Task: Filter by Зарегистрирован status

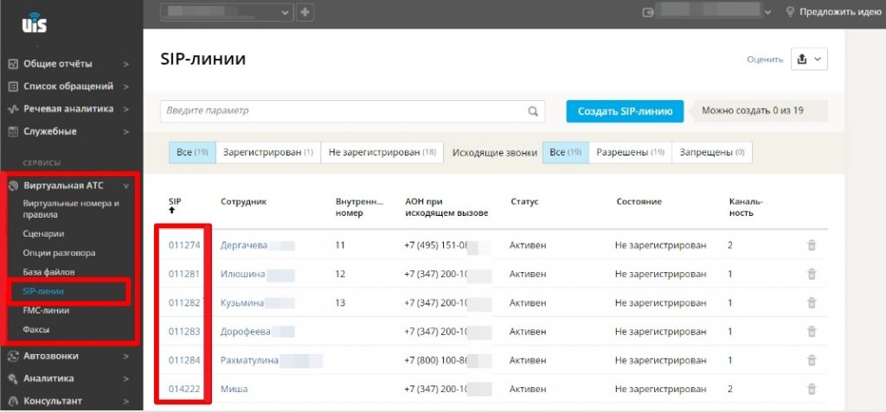Action: [x=267, y=153]
